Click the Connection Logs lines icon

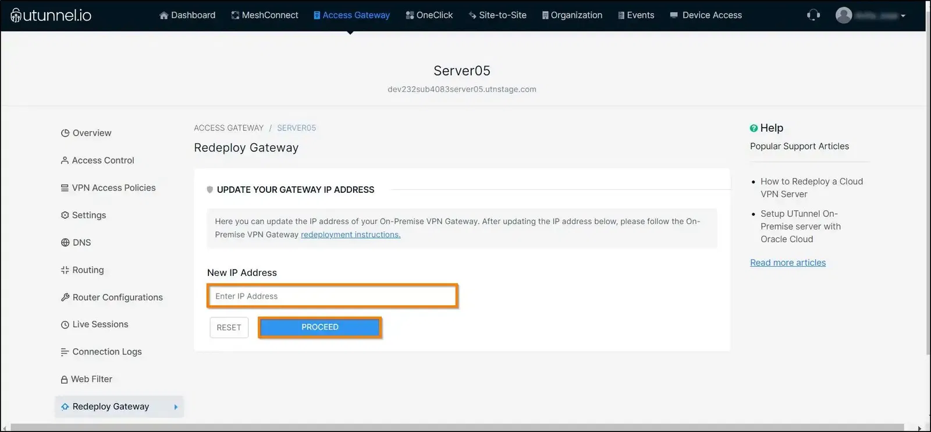65,352
